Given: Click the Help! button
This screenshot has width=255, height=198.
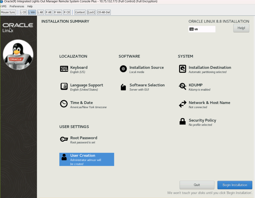Looking at the screenshot, I should [241, 28].
